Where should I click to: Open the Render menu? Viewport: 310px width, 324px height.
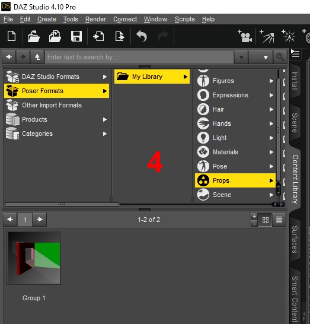pos(96,19)
